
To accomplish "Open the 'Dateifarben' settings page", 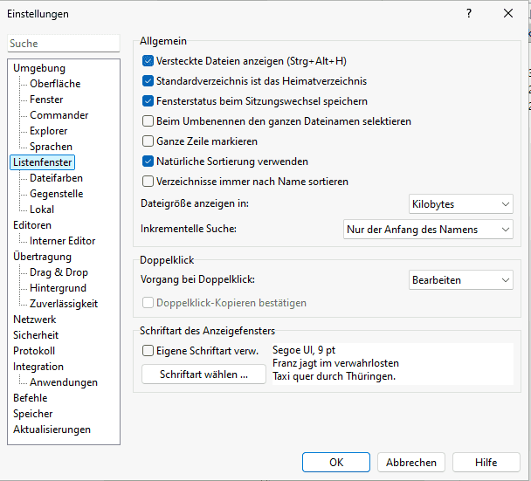I will point(56,178).
